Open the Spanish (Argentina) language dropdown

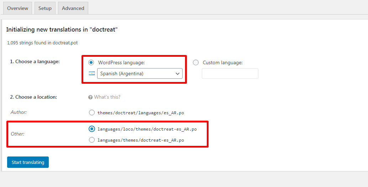pyautogui.click(x=140, y=73)
